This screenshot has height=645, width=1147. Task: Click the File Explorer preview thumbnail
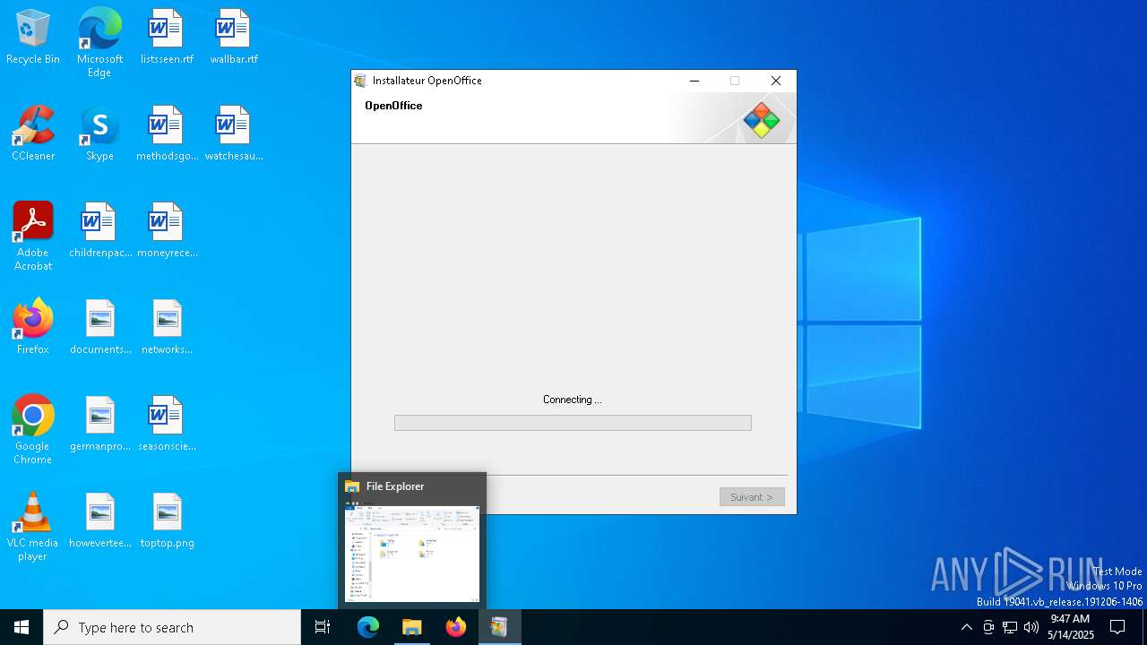[x=412, y=552]
